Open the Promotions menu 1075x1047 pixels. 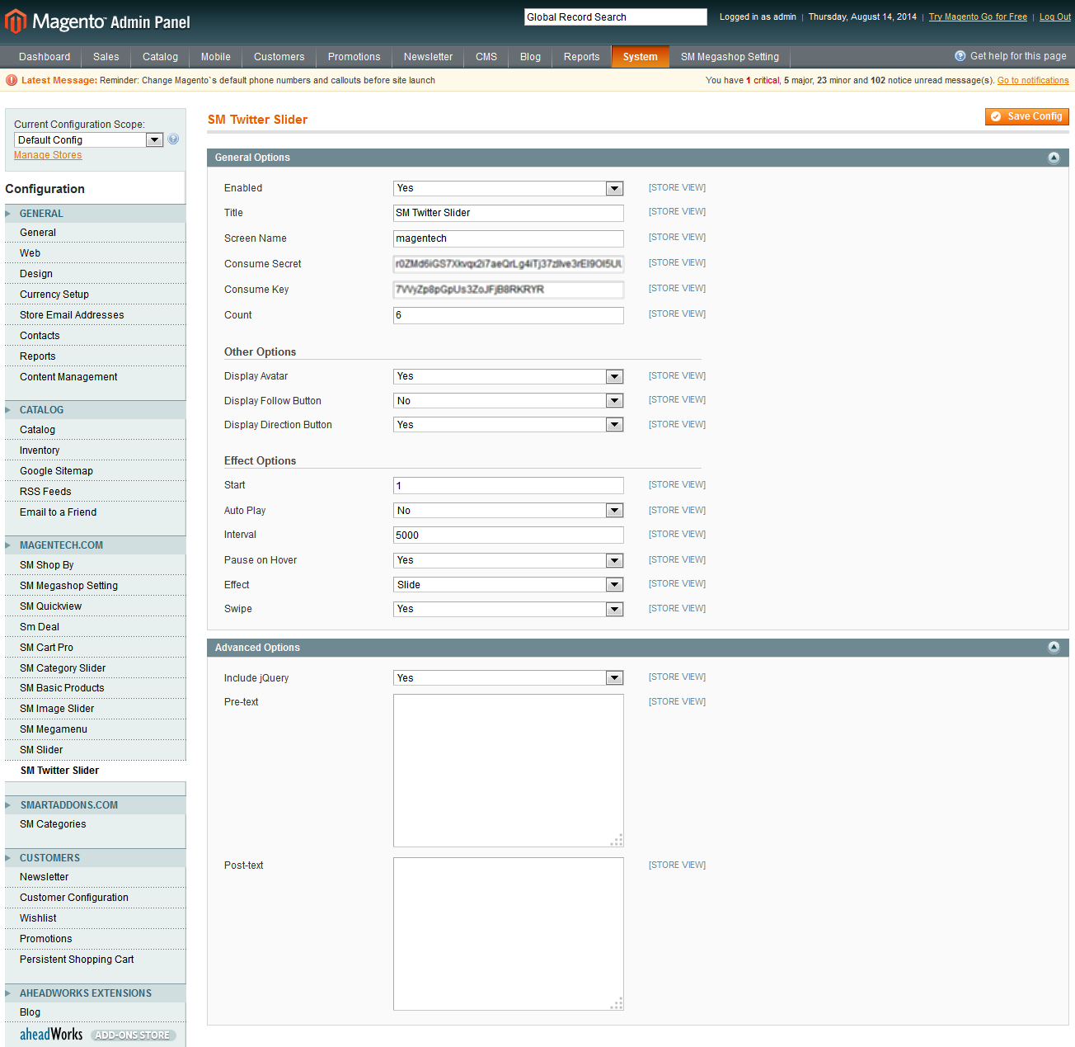354,57
